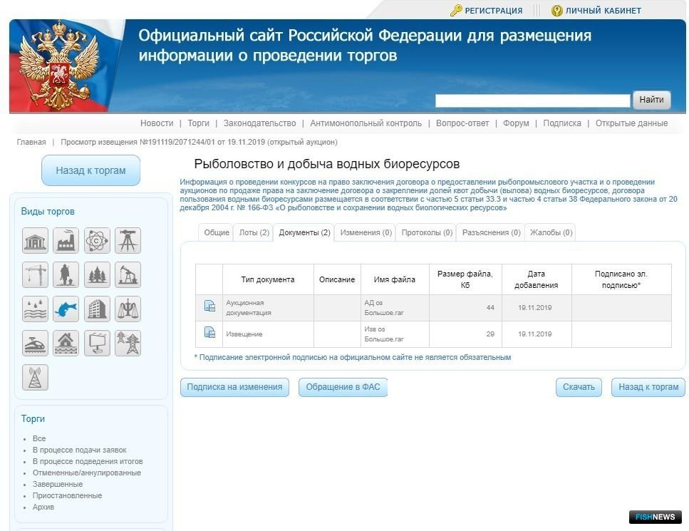Click the Скачать button
Viewport: 689px width, 531px height.
(x=579, y=387)
